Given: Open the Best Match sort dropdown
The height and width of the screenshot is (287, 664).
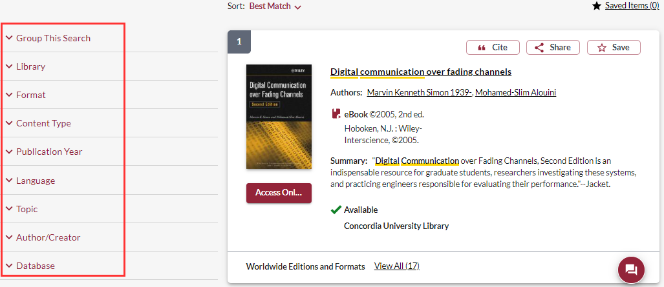Looking at the screenshot, I should click(275, 6).
